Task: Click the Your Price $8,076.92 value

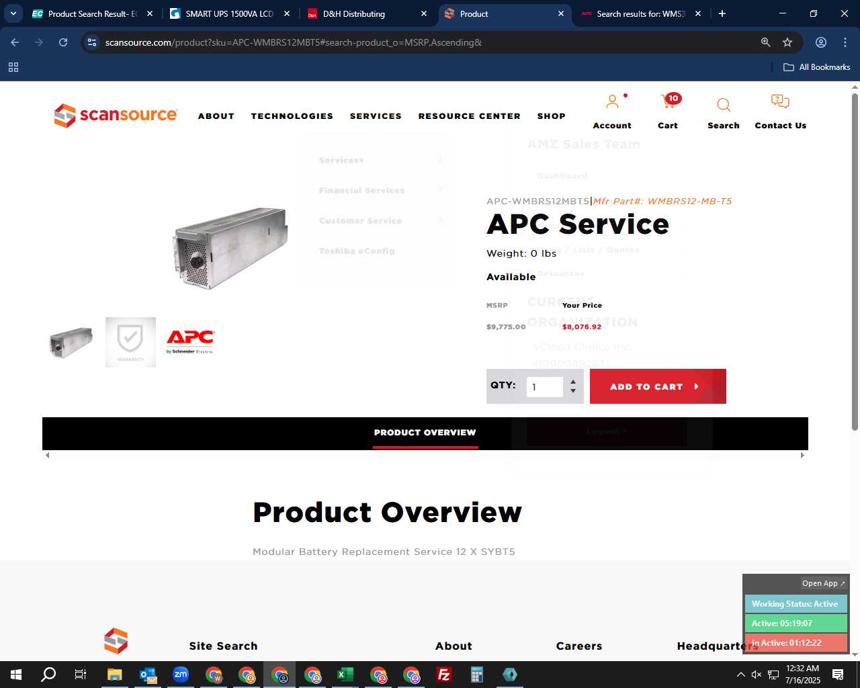Action: (x=582, y=327)
